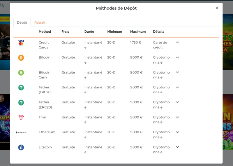Expand the Litecoin row chevron
This screenshot has height=166, width=233.
[177, 147]
